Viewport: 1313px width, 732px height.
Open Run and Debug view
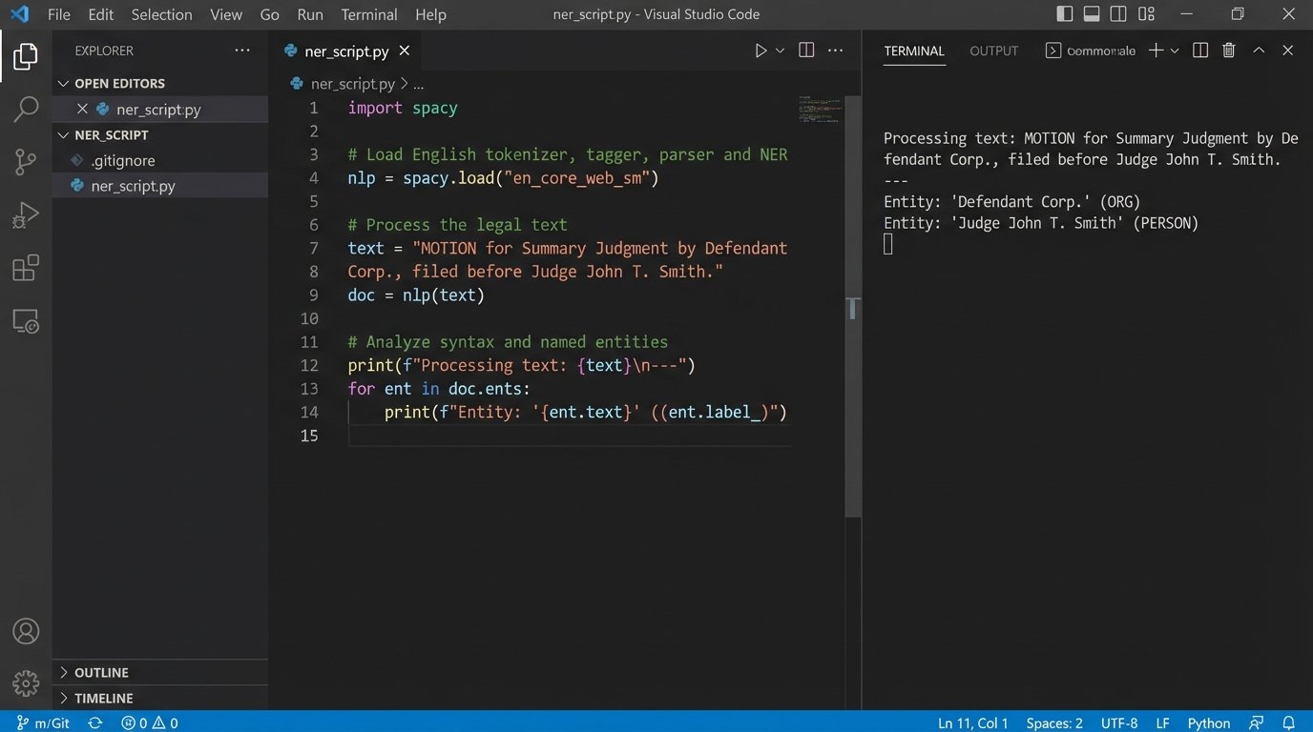click(x=26, y=215)
